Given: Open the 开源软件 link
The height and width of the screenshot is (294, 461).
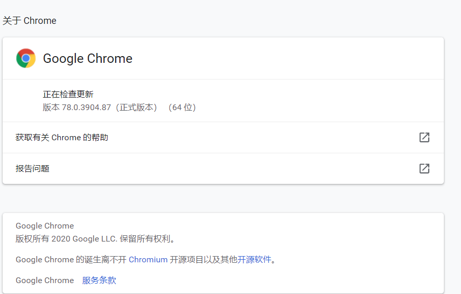Looking at the screenshot, I should [254, 260].
